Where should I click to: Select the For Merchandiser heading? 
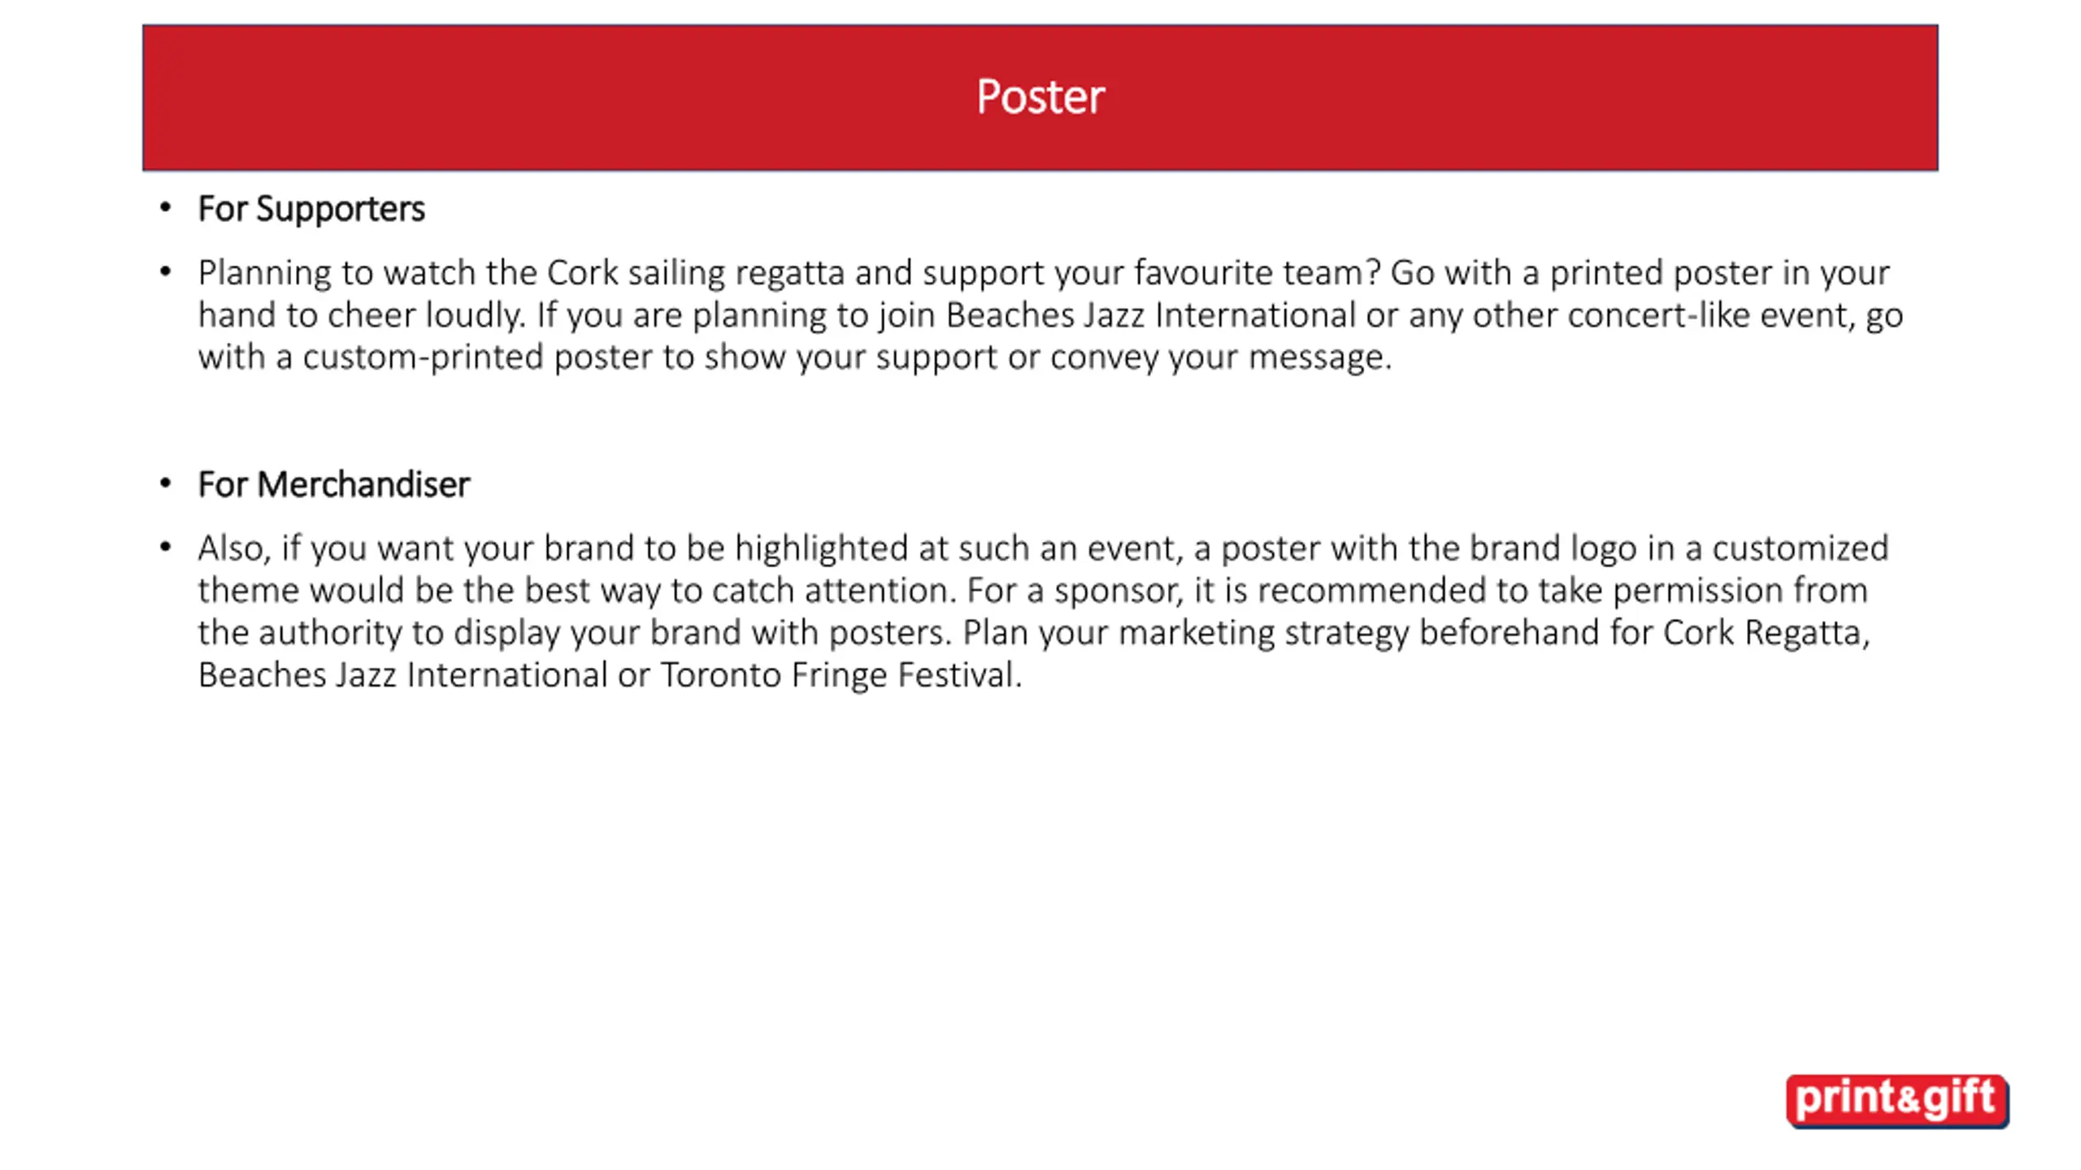[x=333, y=484]
